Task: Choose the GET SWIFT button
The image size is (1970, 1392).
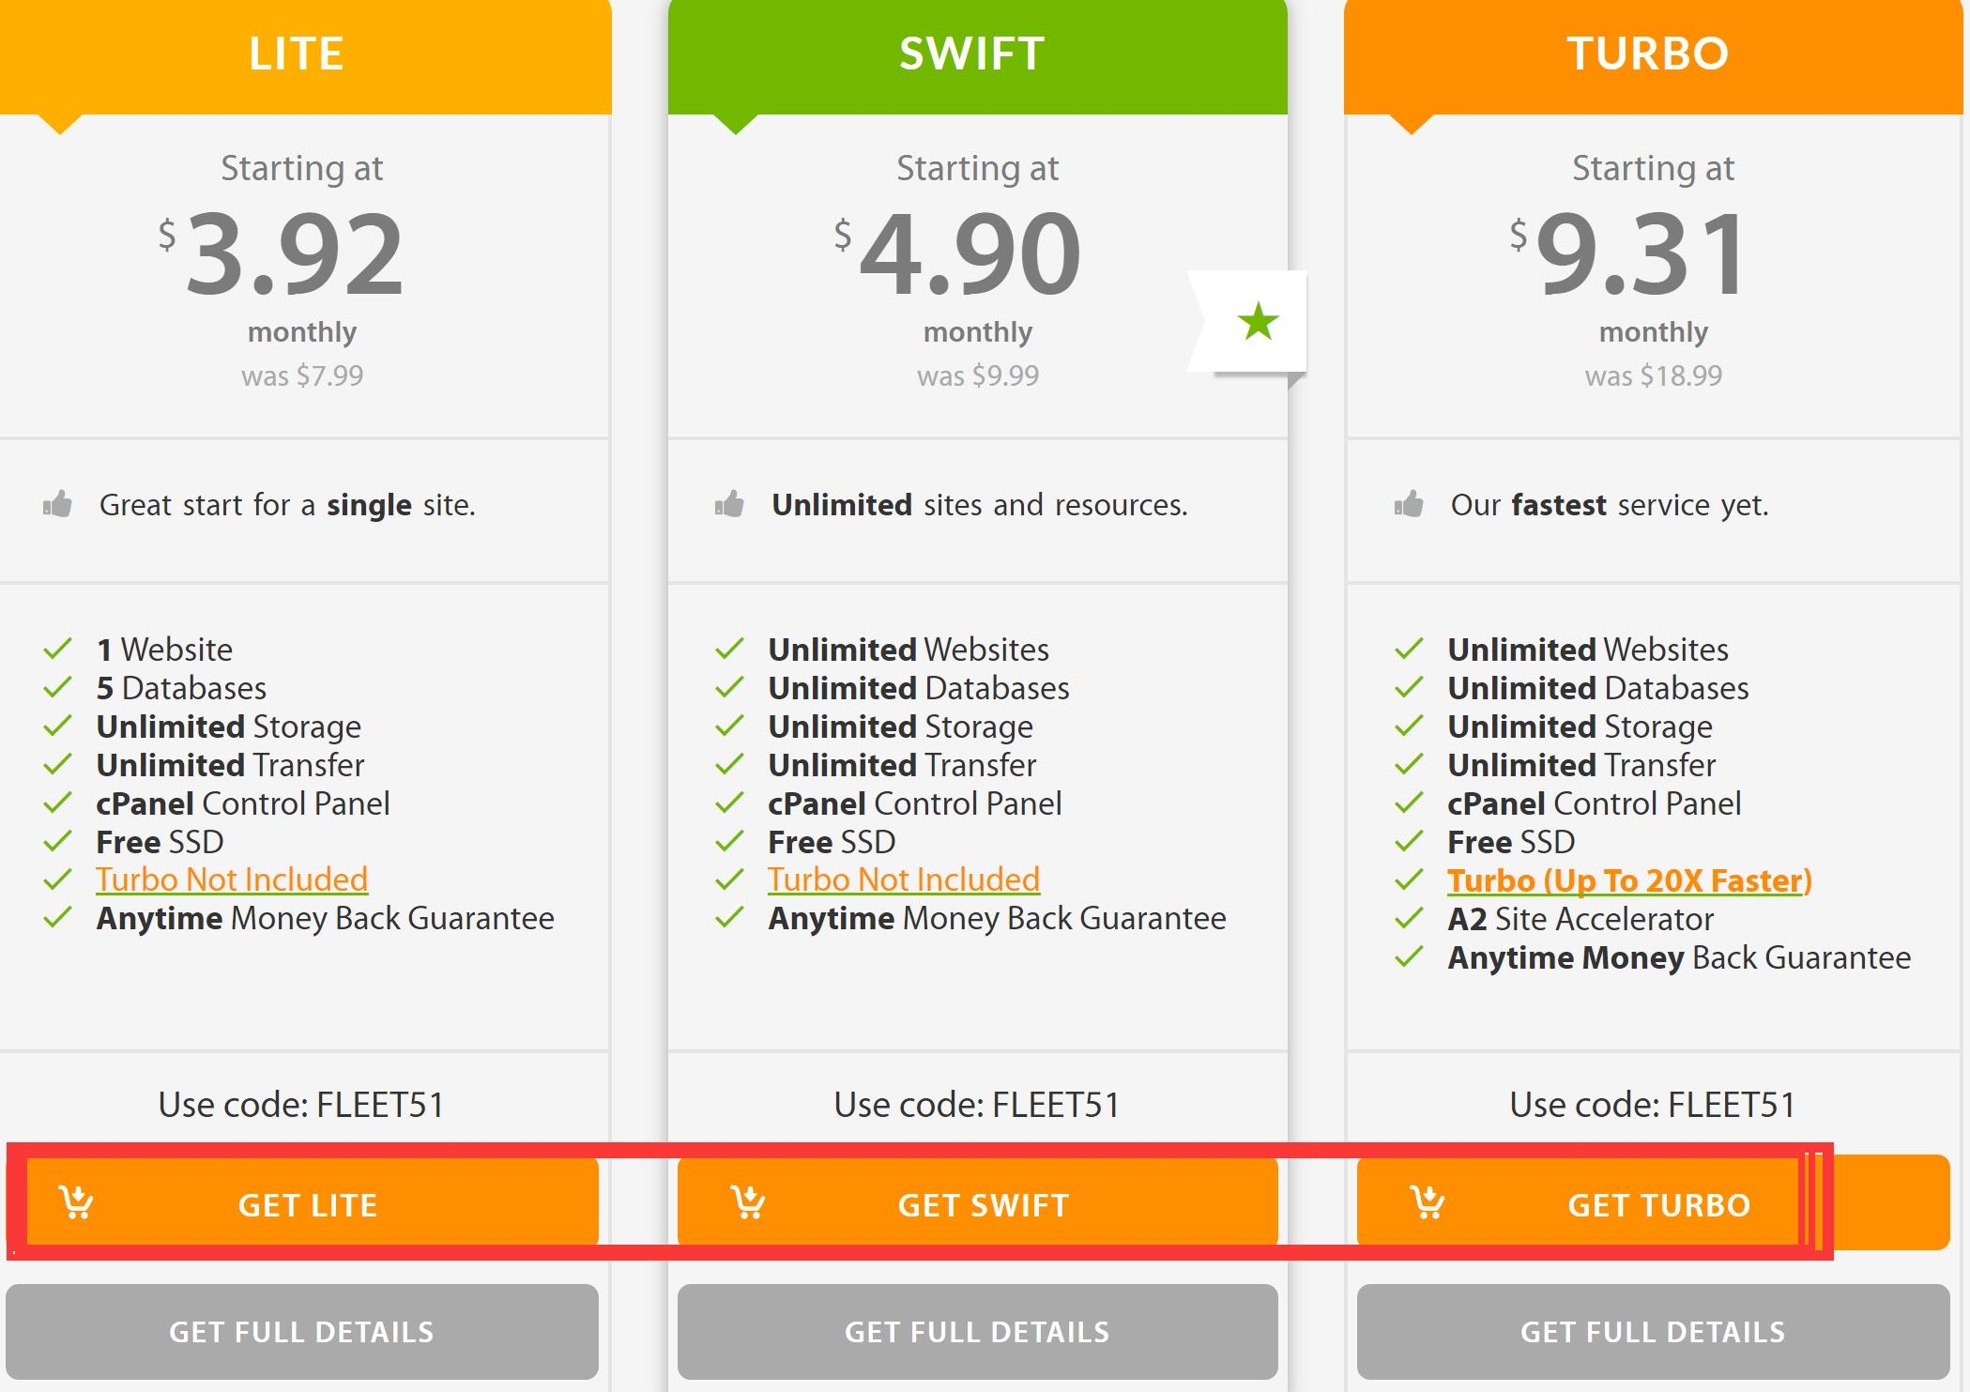Action: pos(978,1202)
